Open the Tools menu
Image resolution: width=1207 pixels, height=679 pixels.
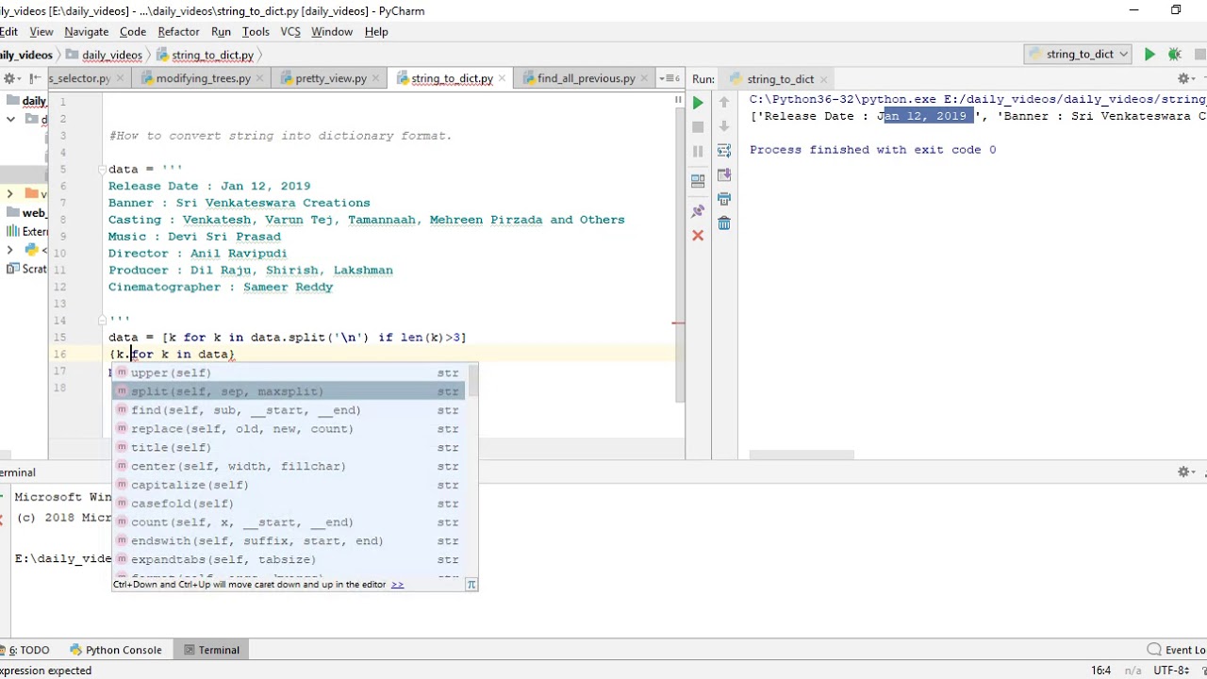[256, 31]
